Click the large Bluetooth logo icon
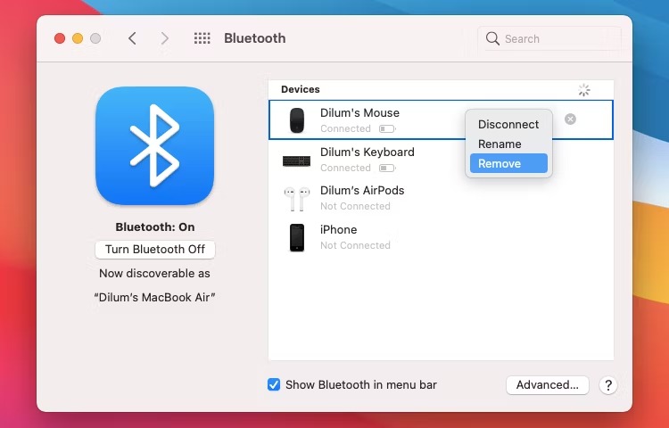This screenshot has width=669, height=428. (154, 145)
